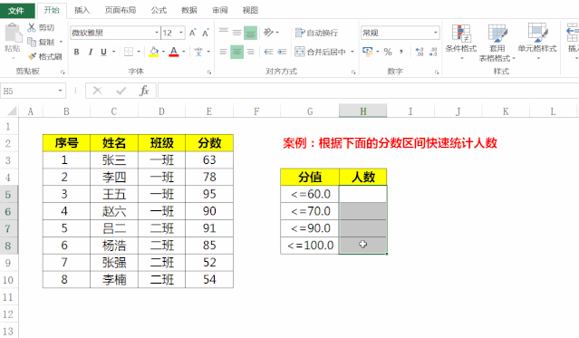Click the Copy icon
The height and width of the screenshot is (338, 579).
[32, 42]
